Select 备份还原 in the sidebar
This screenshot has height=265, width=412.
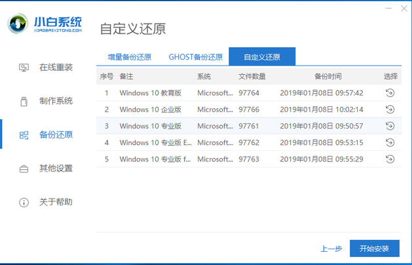click(46, 134)
